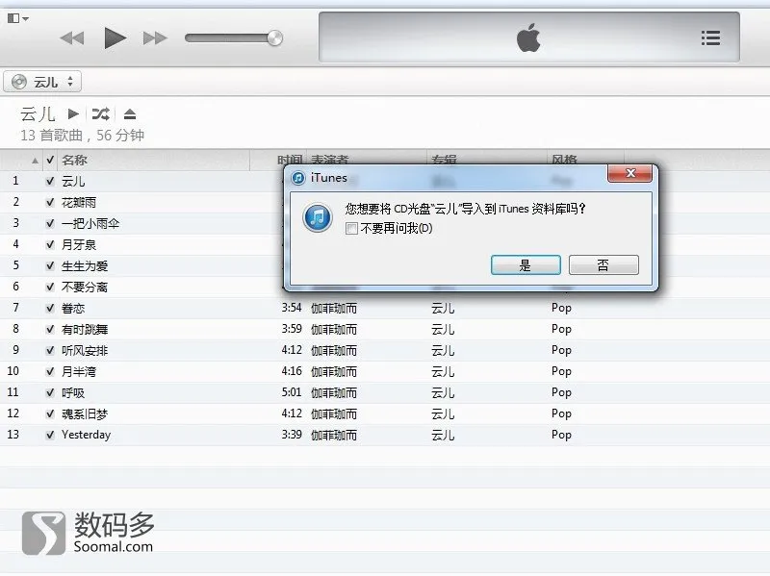Viewport: 770px width, 576px height.
Task: Eject the CD with the eject icon
Action: coord(130,114)
